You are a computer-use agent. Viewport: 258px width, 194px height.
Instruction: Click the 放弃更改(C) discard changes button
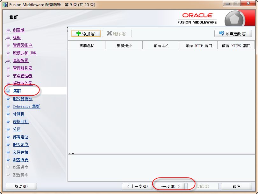click(x=233, y=33)
